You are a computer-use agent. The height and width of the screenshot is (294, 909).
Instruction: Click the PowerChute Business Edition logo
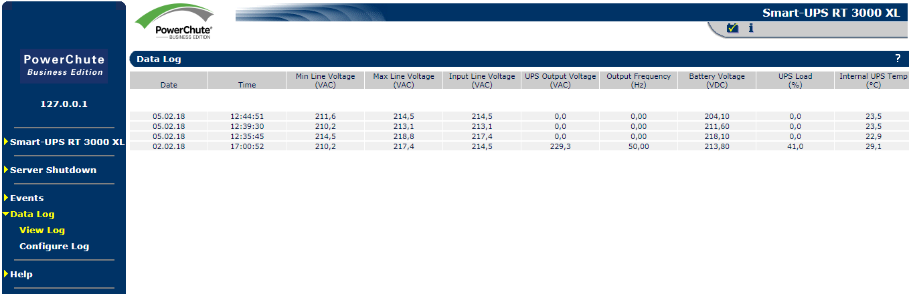[x=175, y=23]
